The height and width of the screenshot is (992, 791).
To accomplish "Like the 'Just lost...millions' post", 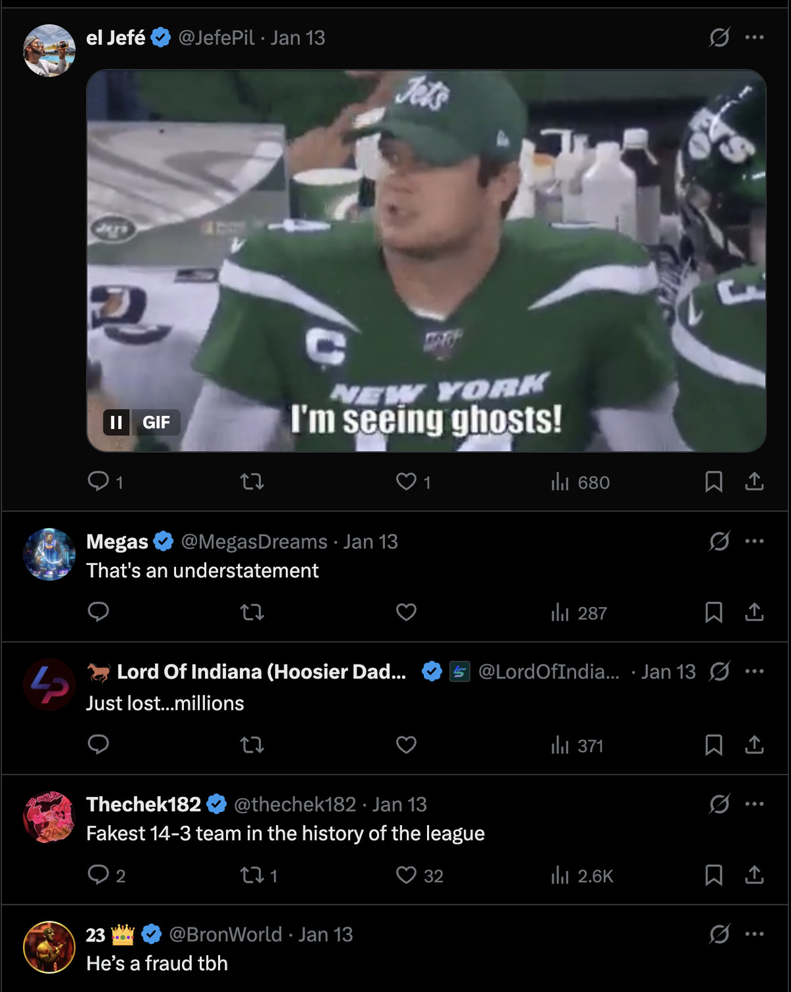I will pos(406,745).
